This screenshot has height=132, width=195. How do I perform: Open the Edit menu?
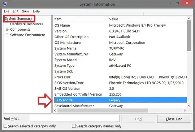click(x=16, y=11)
